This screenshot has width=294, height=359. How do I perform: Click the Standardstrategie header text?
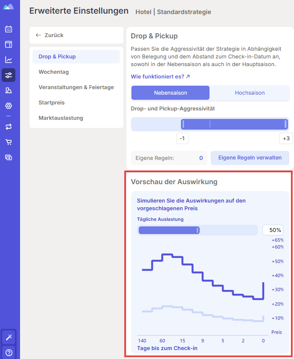[x=184, y=12]
